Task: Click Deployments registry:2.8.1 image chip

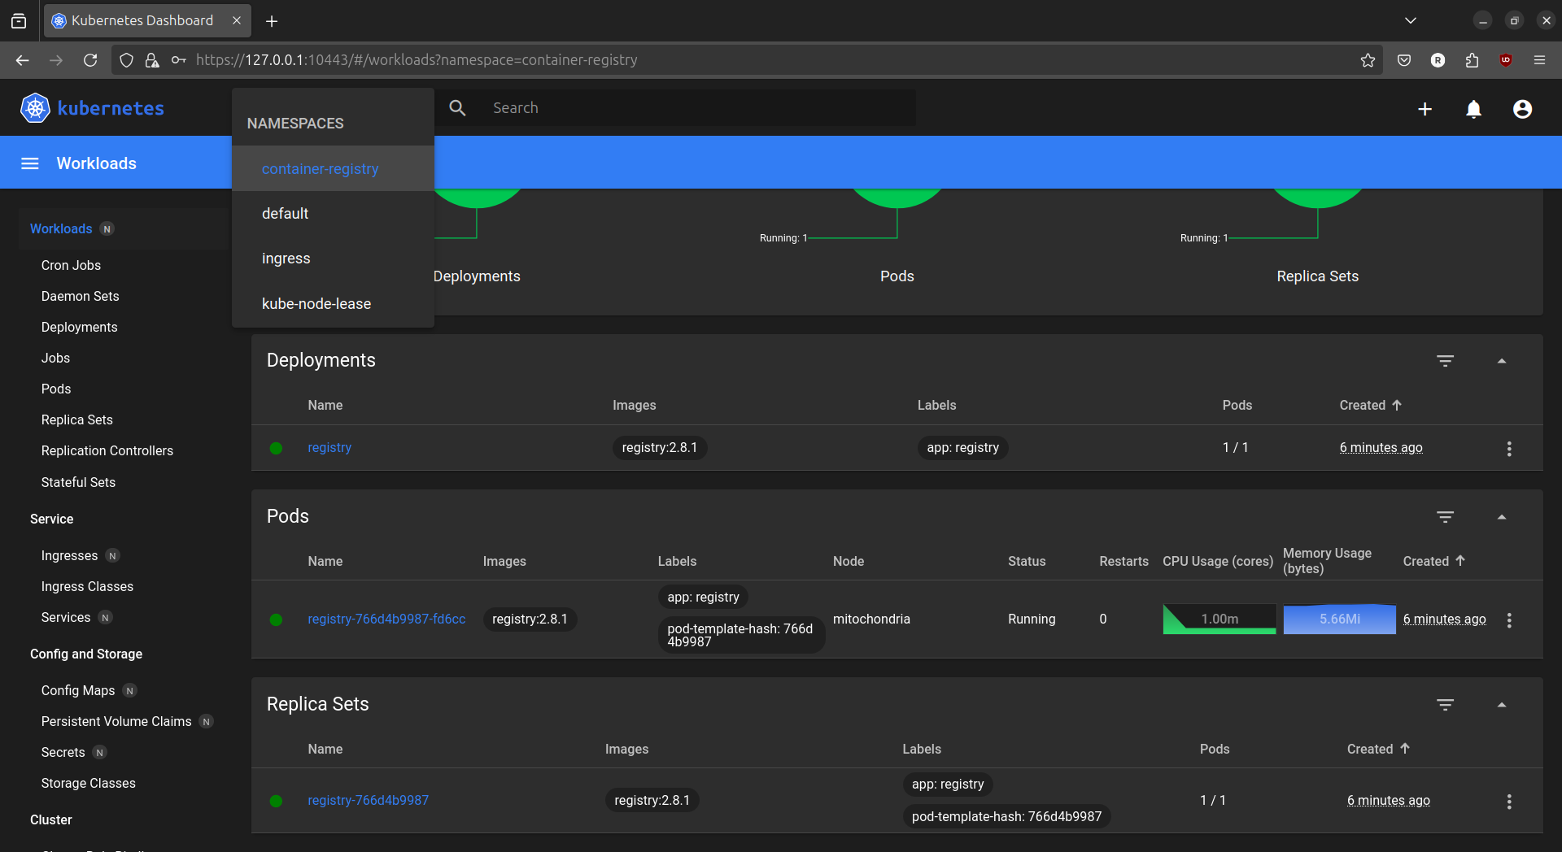Action: (659, 447)
